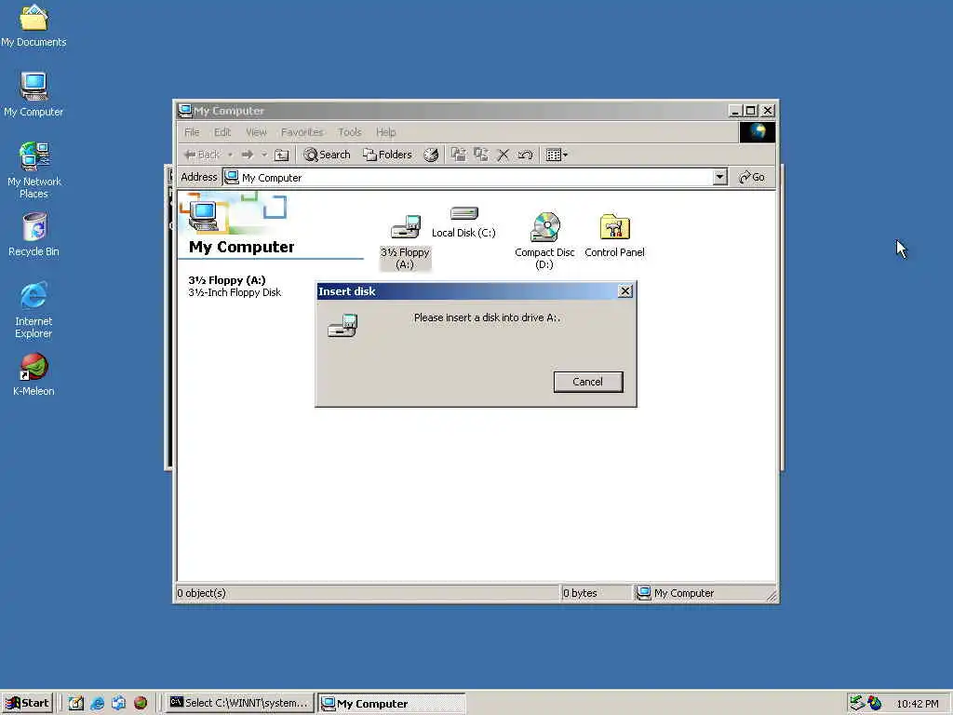Select the Control Panel icon
Viewport: 953px width, 715px height.
pyautogui.click(x=614, y=236)
